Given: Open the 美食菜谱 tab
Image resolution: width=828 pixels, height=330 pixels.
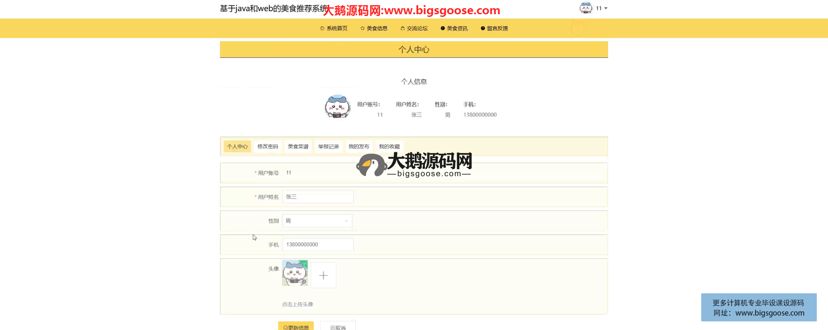Looking at the screenshot, I should click(x=298, y=147).
